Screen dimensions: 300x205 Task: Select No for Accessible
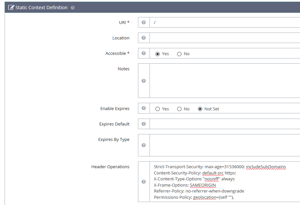click(x=179, y=54)
